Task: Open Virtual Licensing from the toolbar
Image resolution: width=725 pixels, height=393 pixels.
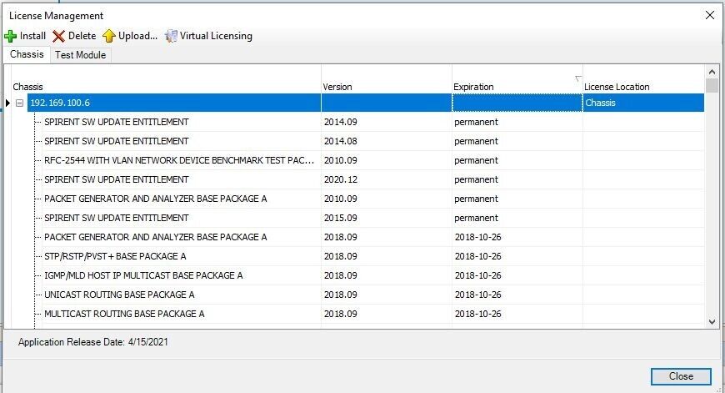Action: point(208,36)
